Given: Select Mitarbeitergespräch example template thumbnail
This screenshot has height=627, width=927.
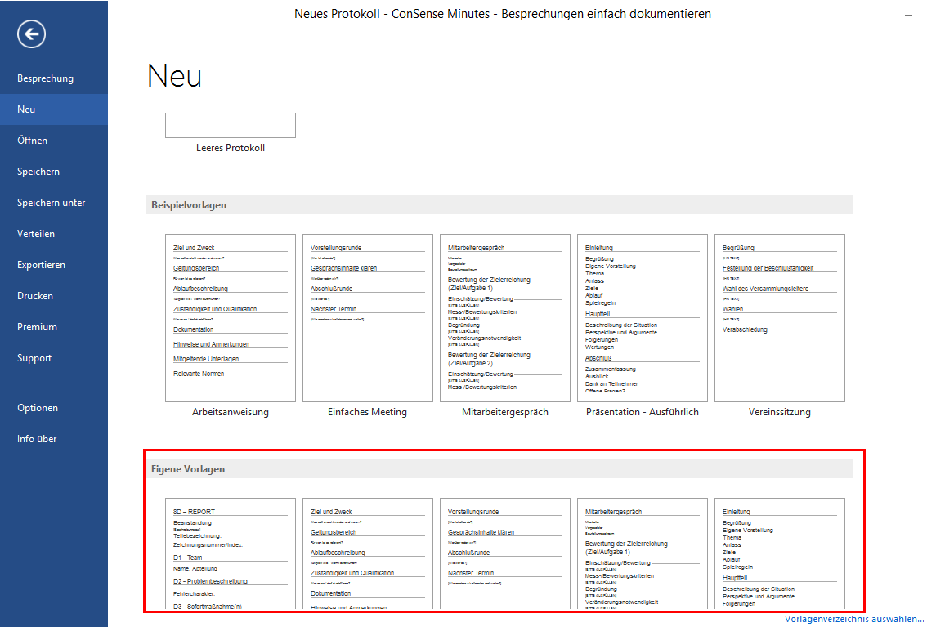Looking at the screenshot, I should click(x=505, y=318).
